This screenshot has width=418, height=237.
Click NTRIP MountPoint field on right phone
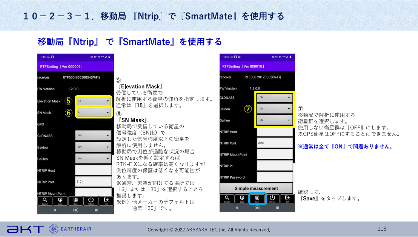click(275, 154)
